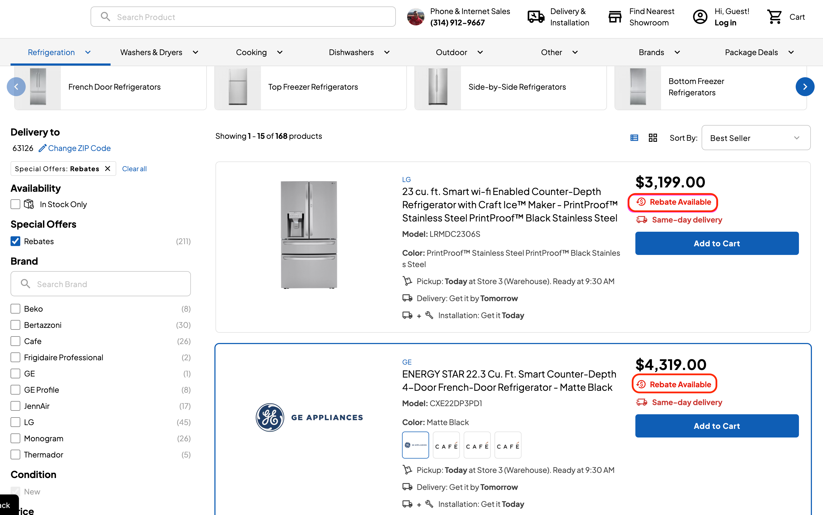823x515 pixels.
Task: Click the Delivery & Installation truck icon
Action: pos(536,17)
